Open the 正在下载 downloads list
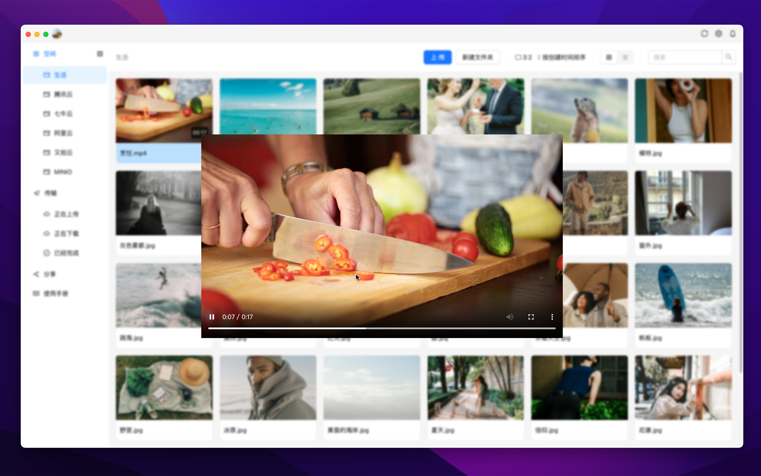This screenshot has height=476, width=761. point(66,234)
